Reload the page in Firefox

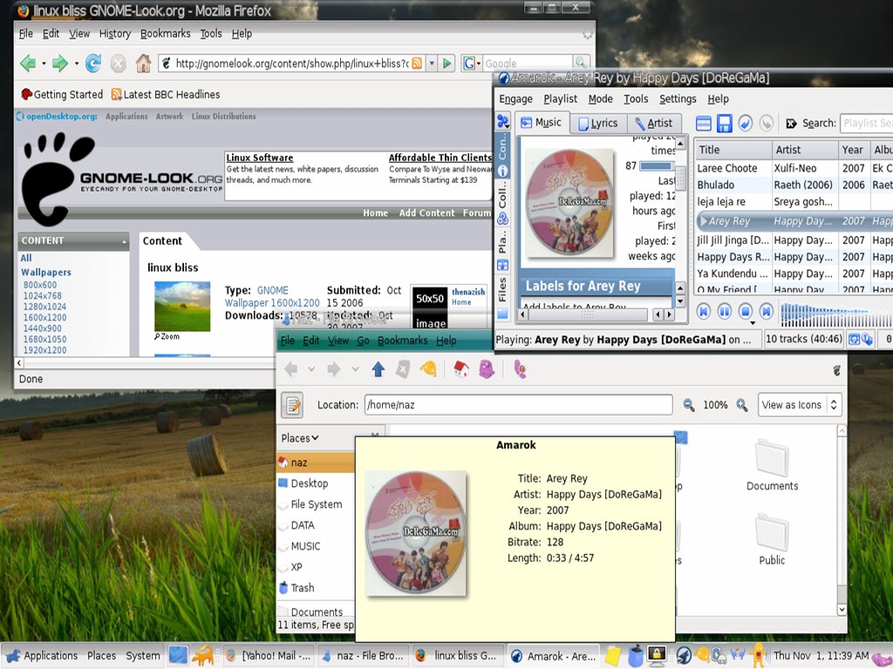(x=93, y=63)
